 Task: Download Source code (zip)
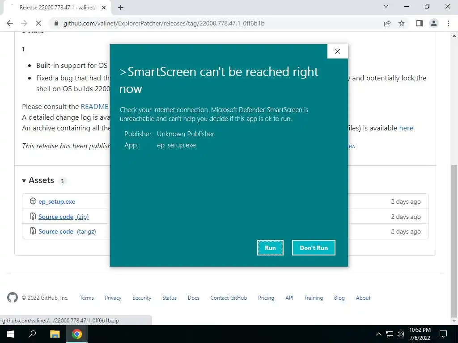(64, 217)
